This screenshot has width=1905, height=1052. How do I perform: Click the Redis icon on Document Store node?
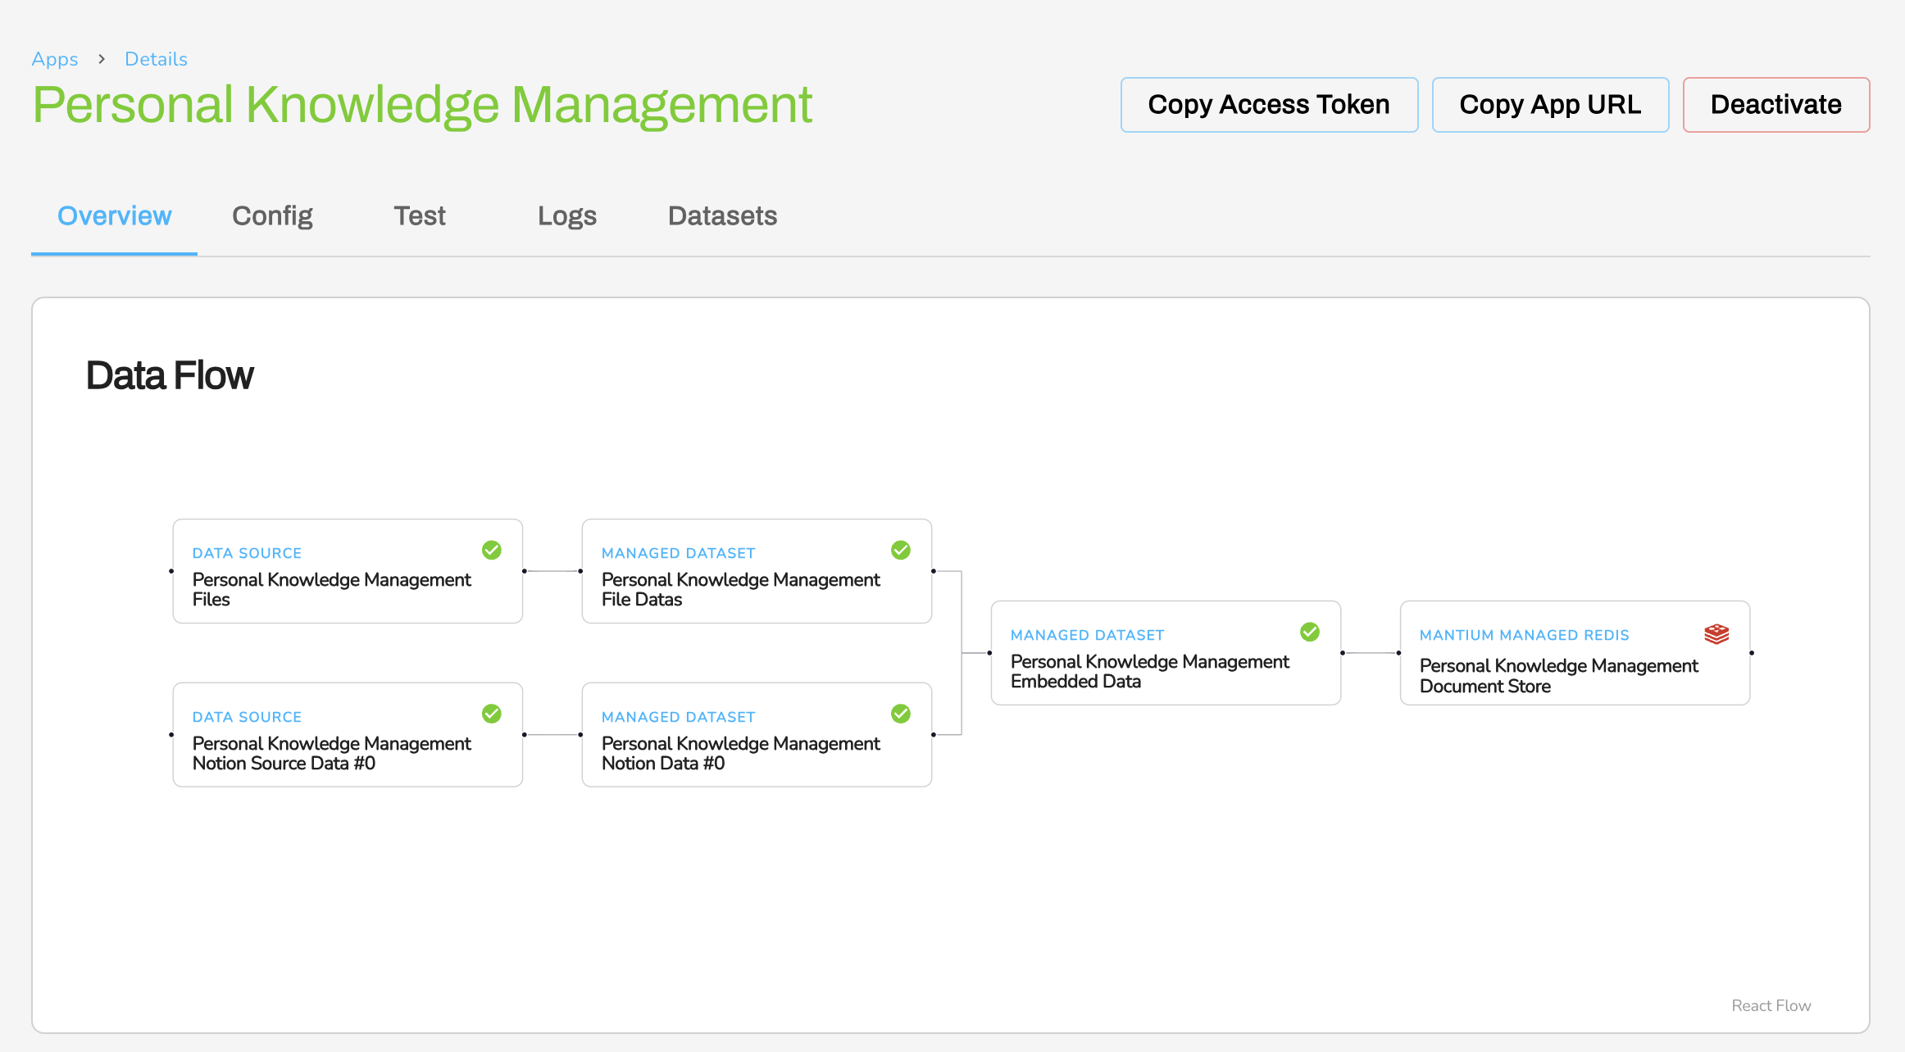(1716, 633)
